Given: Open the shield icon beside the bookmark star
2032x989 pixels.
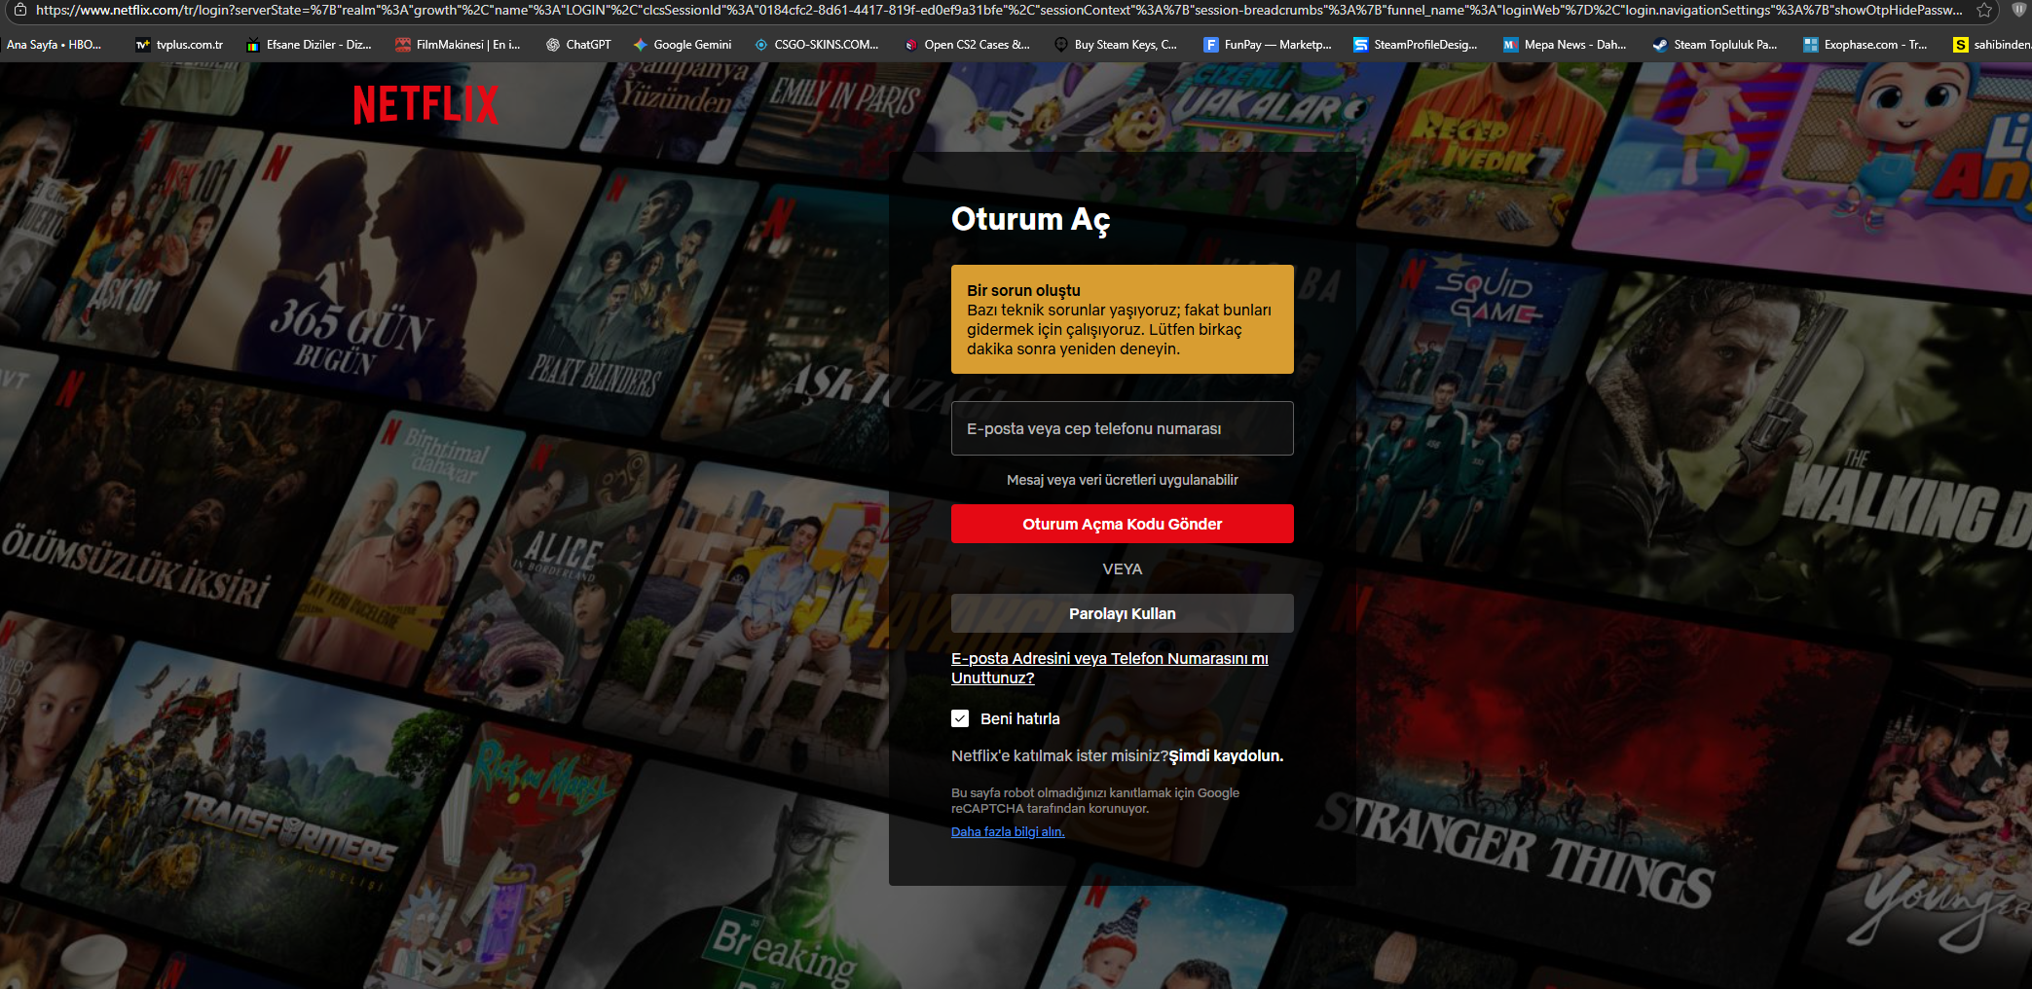Looking at the screenshot, I should pos(2019,10).
